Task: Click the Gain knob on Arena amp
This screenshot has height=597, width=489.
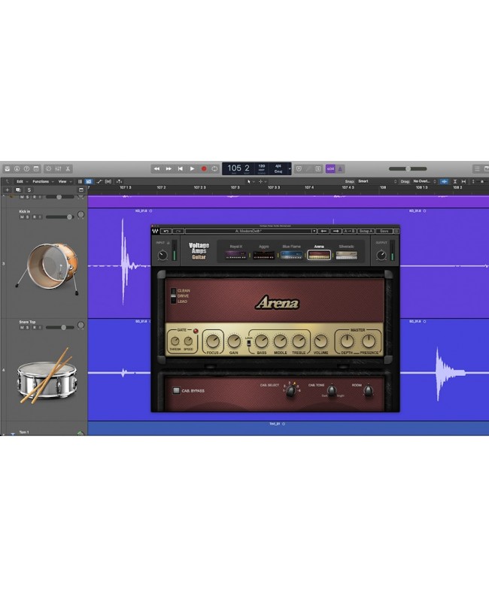Action: (x=233, y=341)
